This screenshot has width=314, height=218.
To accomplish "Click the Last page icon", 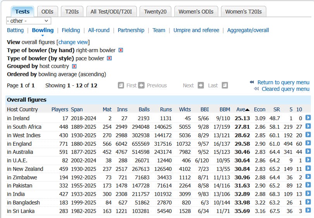I will pyautogui.click(x=225, y=85).
